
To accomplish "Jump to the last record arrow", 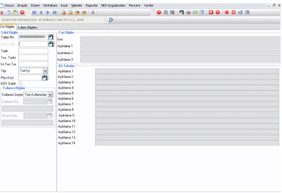I will coord(55,12).
